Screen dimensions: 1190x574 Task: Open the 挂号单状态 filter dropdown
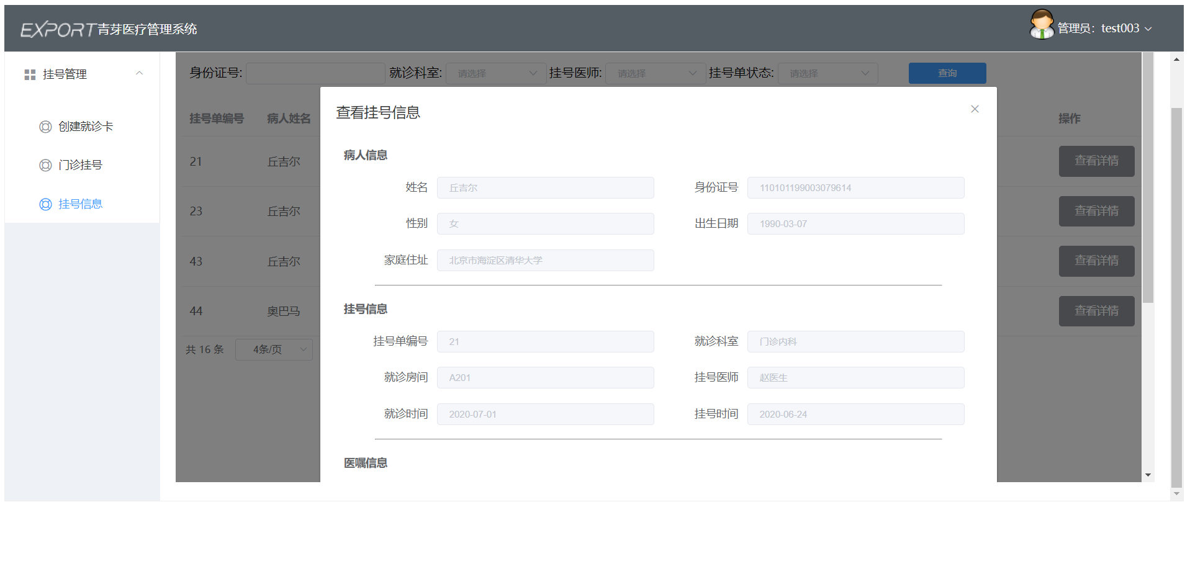pos(828,73)
